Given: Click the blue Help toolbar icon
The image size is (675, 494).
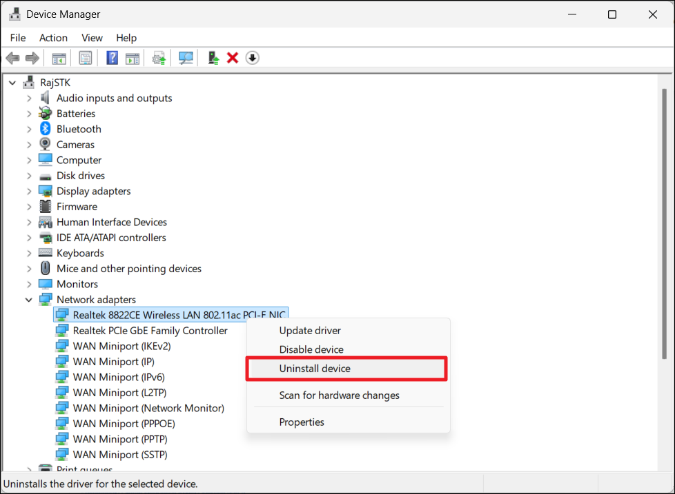Looking at the screenshot, I should [112, 58].
